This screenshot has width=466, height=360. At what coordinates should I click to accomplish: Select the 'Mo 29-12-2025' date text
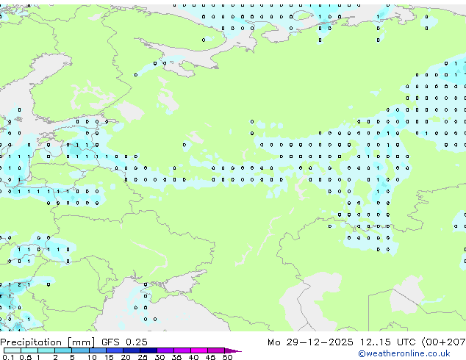[310, 342]
